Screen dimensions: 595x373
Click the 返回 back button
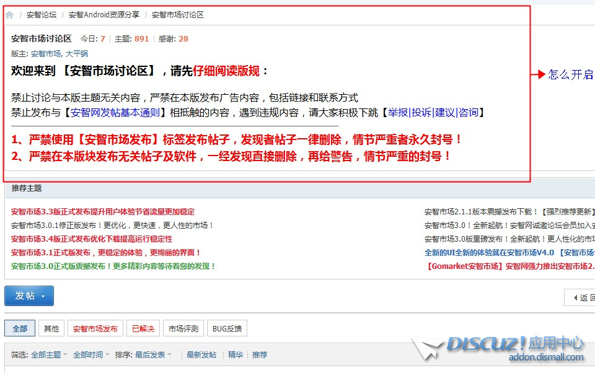581,298
